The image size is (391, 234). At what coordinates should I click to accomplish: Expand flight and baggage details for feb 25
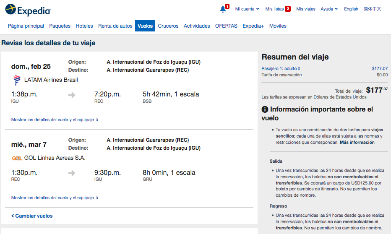pyautogui.click(x=55, y=120)
